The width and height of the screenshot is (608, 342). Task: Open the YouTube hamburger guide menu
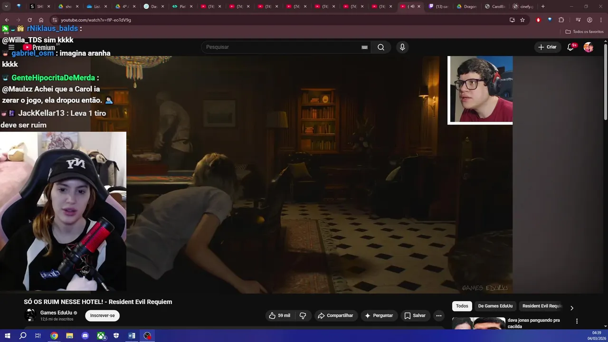pyautogui.click(x=11, y=47)
